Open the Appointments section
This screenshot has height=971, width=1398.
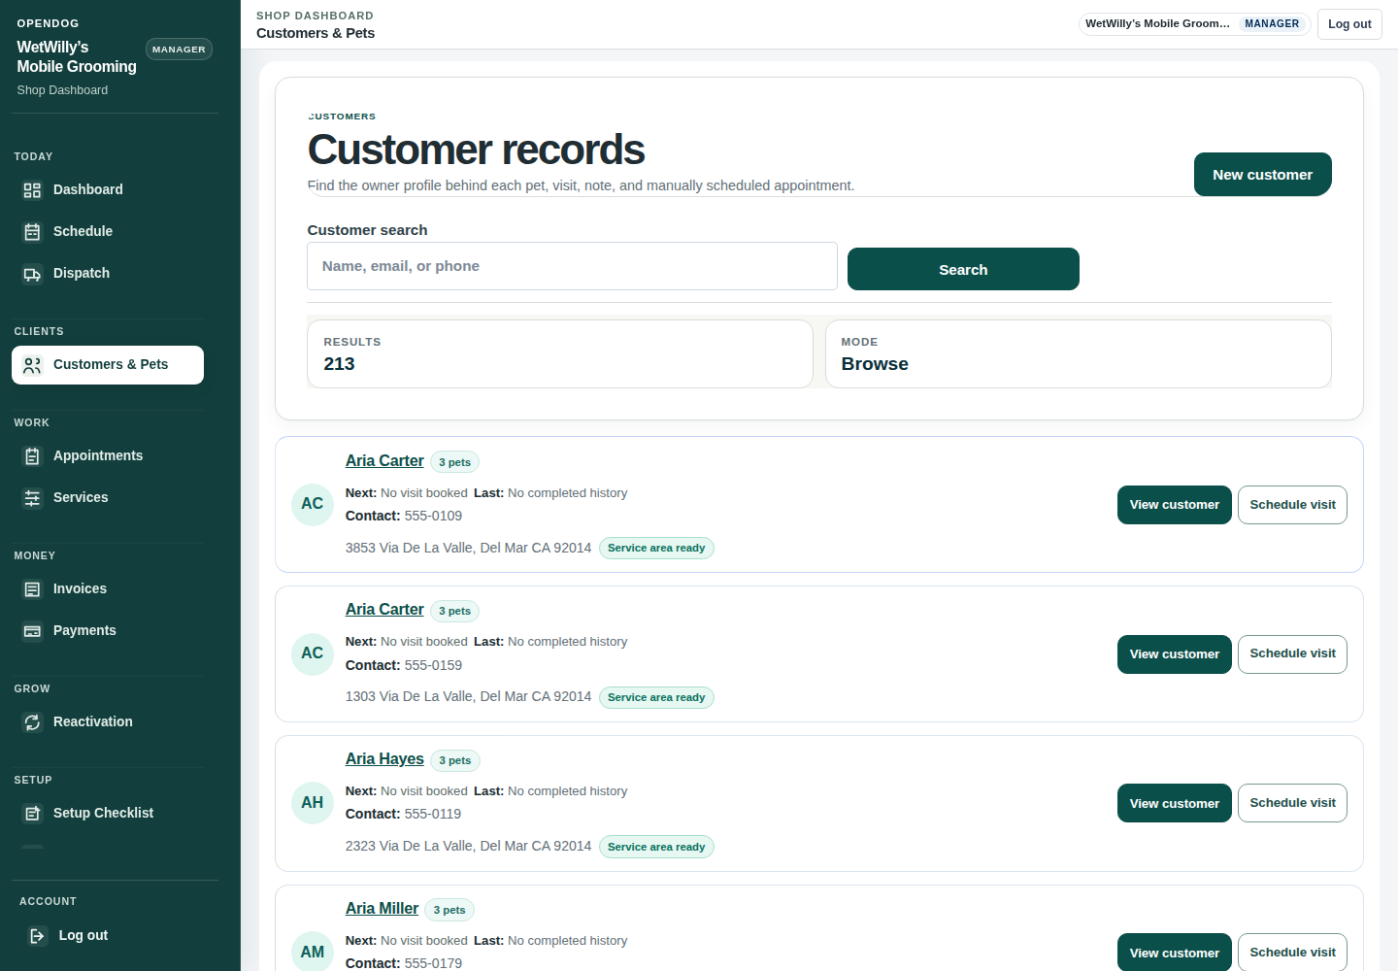click(x=108, y=456)
